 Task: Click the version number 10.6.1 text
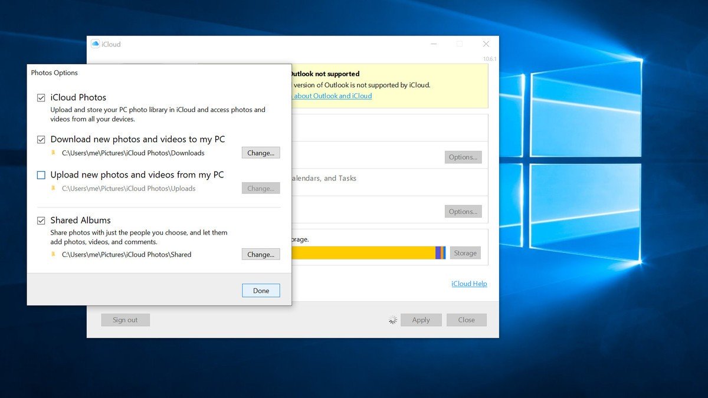tap(490, 59)
